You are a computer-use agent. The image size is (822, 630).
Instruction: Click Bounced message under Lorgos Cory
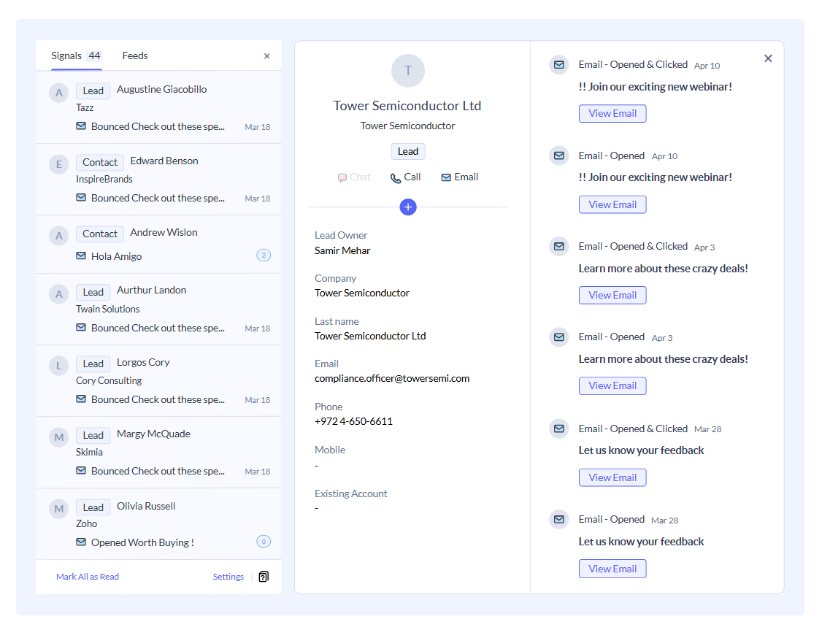tap(158, 399)
